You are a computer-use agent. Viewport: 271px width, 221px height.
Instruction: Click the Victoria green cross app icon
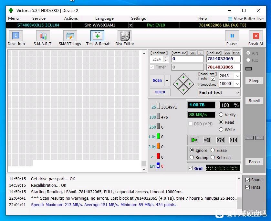click(11, 10)
